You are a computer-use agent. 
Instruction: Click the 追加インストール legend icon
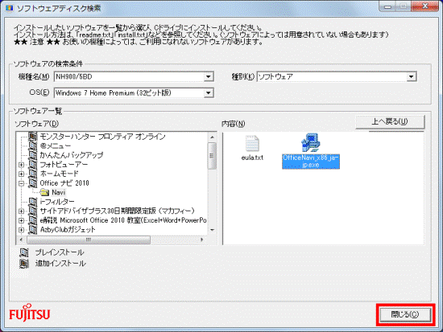(24, 264)
